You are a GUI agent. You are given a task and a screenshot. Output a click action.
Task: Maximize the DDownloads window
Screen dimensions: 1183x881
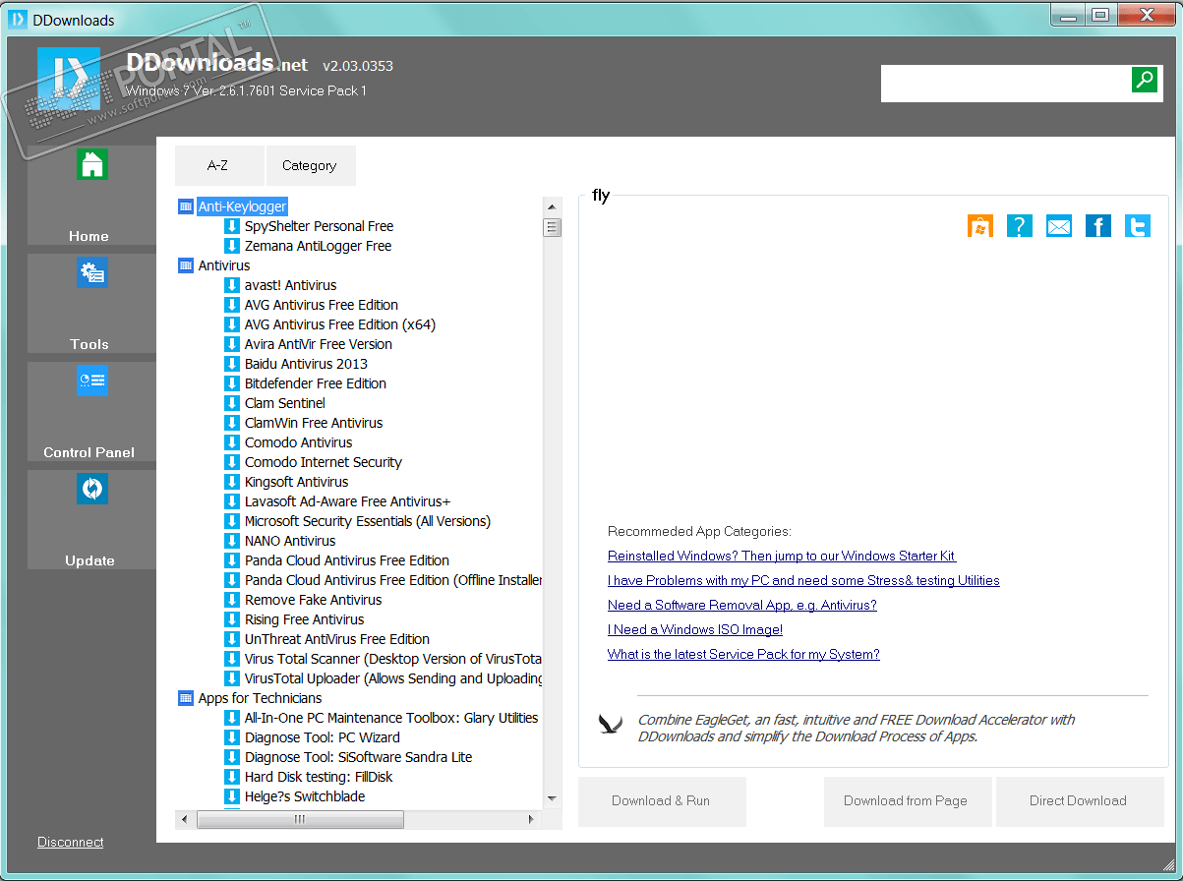1100,14
